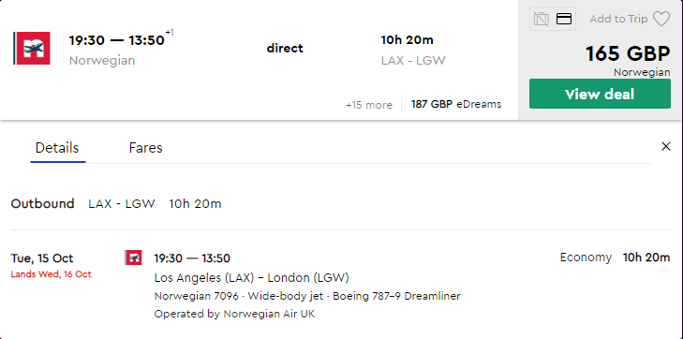Click the no-baggage-included icon

(x=542, y=19)
